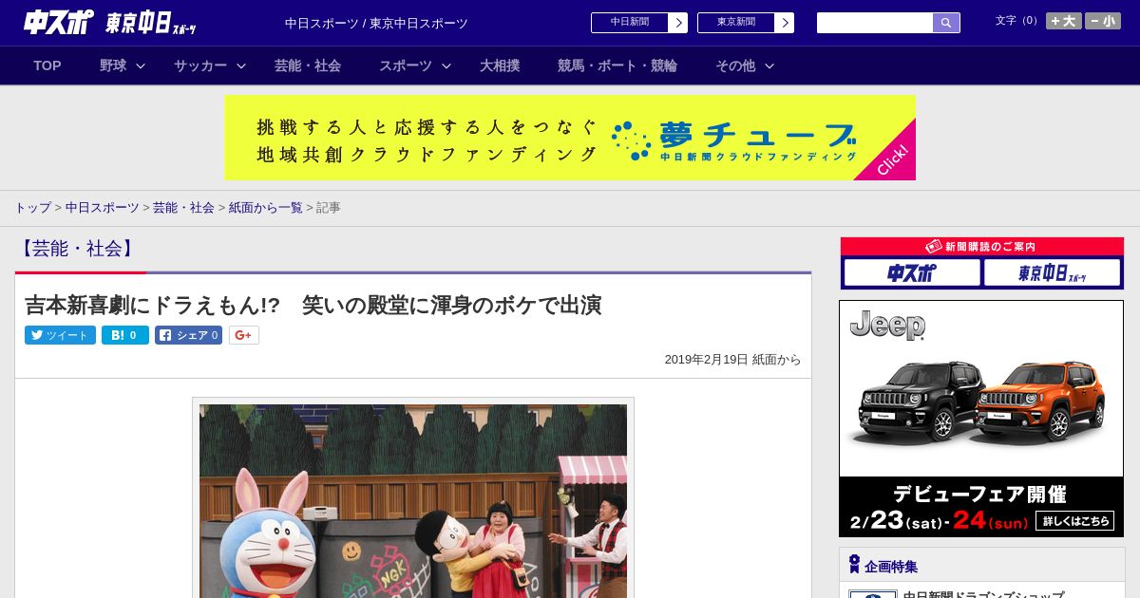Click the 企画特集 ribbon icon
Screen dimensions: 1140x598
coord(854,565)
